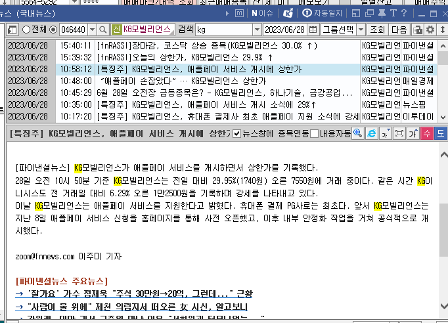The height and width of the screenshot is (323, 448).
Task: Open article in Internet Explorer icon
Action: click(x=371, y=133)
